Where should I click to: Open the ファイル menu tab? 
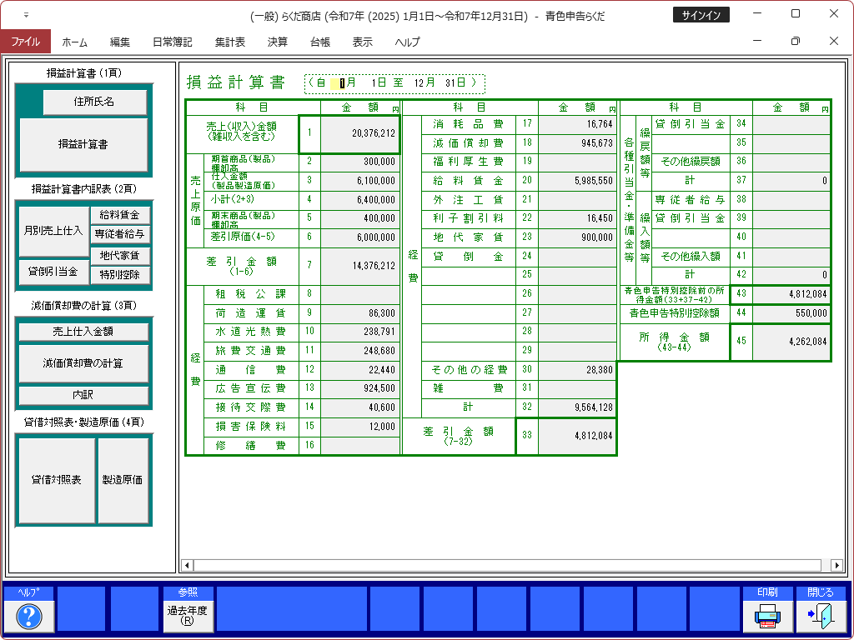click(25, 42)
